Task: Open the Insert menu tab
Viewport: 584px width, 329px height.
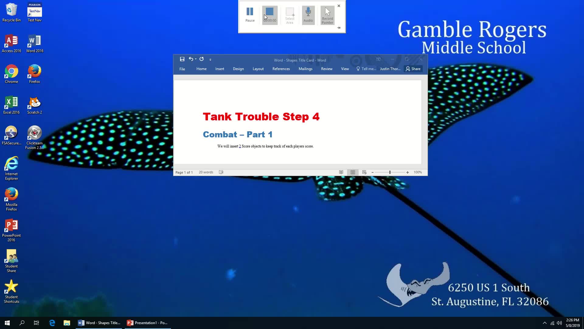Action: pos(220,69)
